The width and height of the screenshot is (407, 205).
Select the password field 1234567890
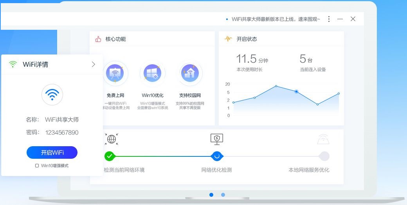(x=62, y=132)
